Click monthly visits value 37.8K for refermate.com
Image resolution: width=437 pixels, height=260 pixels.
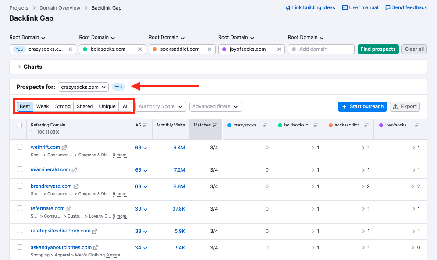coord(179,209)
